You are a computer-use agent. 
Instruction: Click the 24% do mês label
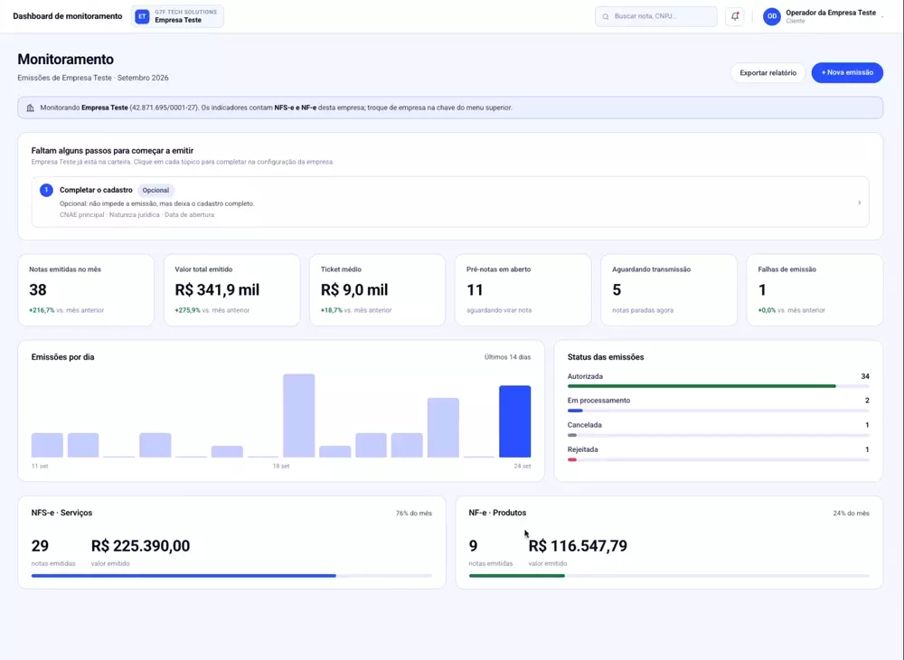tap(851, 513)
